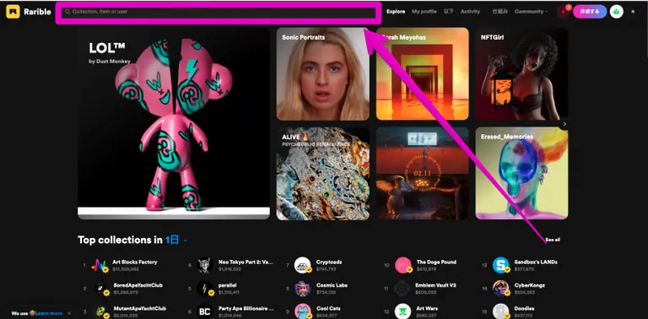Open the 1日 time period dropdown
Image resolution: width=648 pixels, height=319 pixels.
point(176,240)
